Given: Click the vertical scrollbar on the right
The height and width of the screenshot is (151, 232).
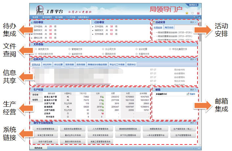Looking at the screenshot, I should pyautogui.click(x=200, y=83).
